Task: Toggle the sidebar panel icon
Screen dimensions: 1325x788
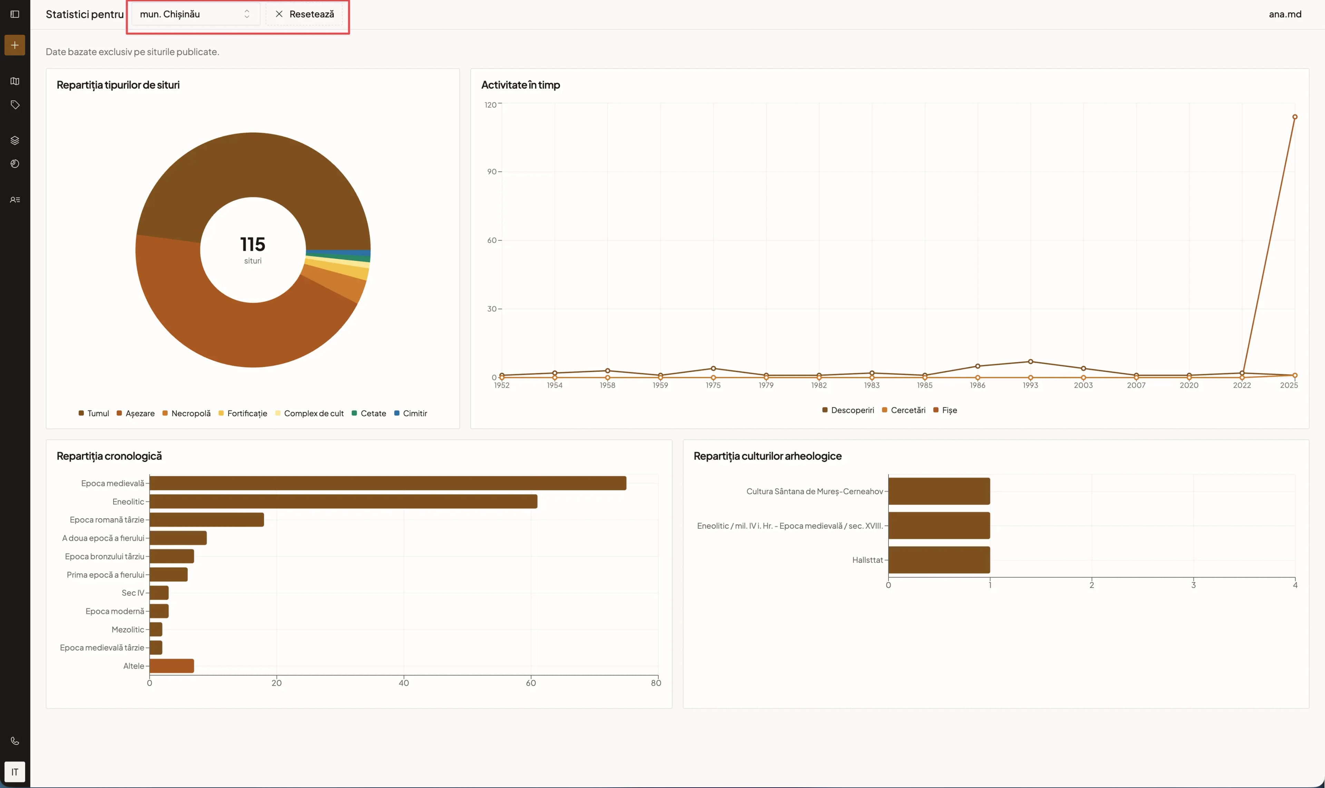Action: pos(15,14)
